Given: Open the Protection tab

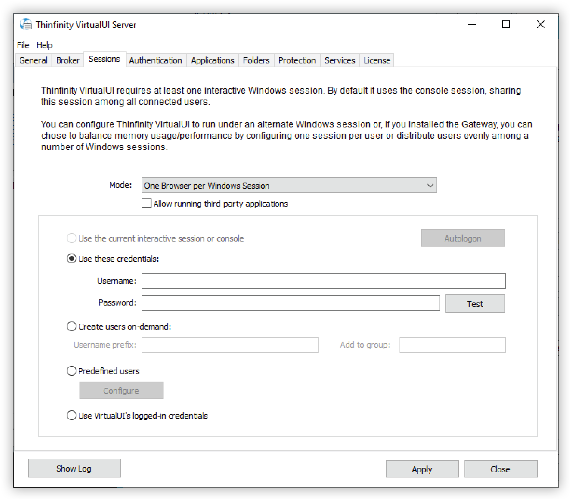Looking at the screenshot, I should [297, 60].
